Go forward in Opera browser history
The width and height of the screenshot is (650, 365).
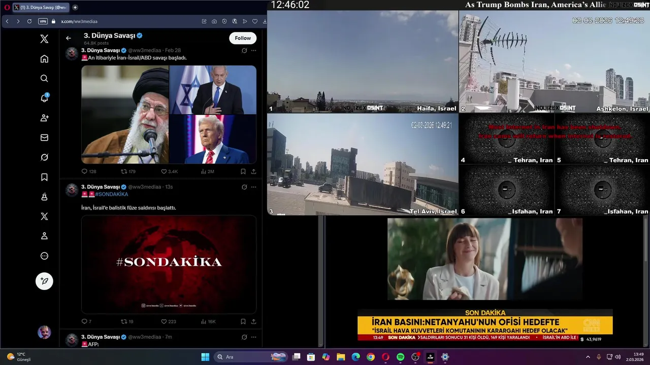click(x=18, y=21)
